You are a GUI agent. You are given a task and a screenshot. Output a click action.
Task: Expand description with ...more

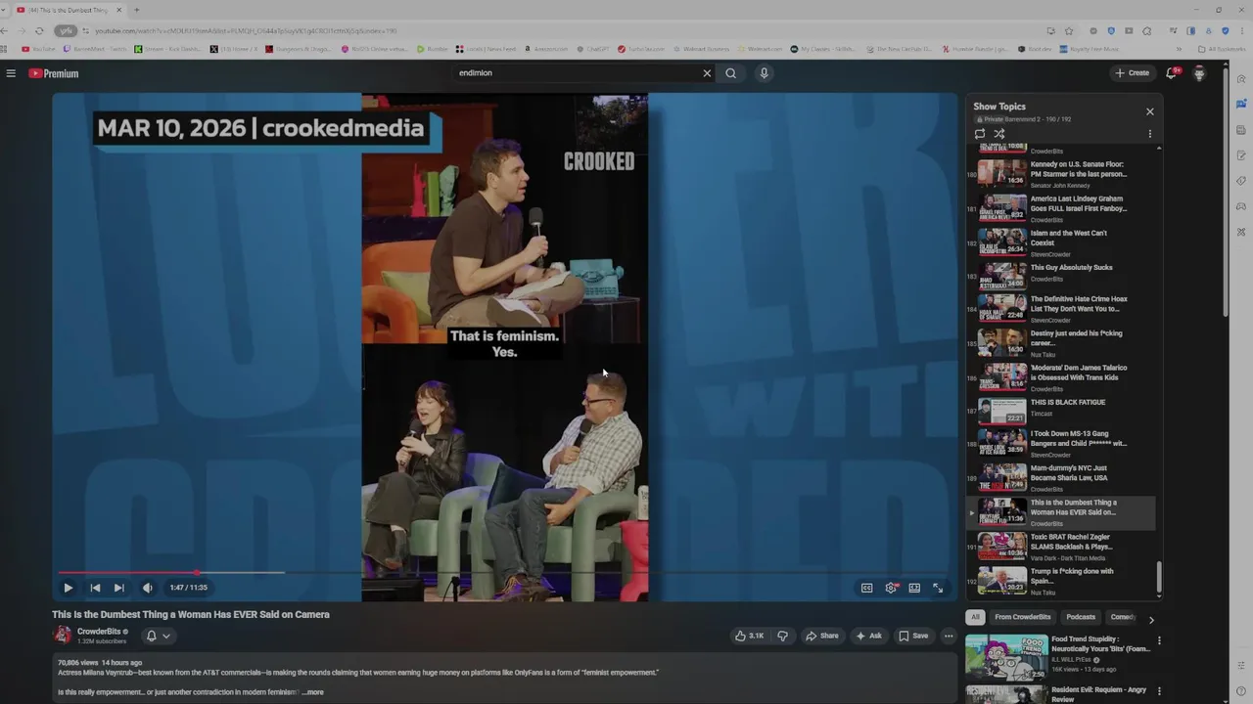(x=312, y=692)
